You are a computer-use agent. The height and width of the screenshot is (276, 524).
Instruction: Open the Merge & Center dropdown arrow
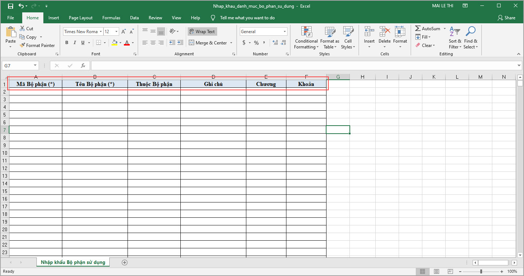click(x=231, y=43)
